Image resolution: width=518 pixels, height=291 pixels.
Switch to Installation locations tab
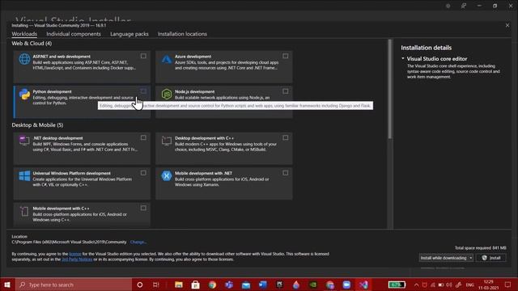182,34
